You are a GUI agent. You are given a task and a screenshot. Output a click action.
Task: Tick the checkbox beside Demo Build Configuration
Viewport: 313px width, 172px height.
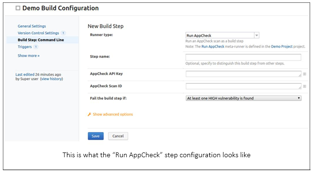[x=18, y=8]
